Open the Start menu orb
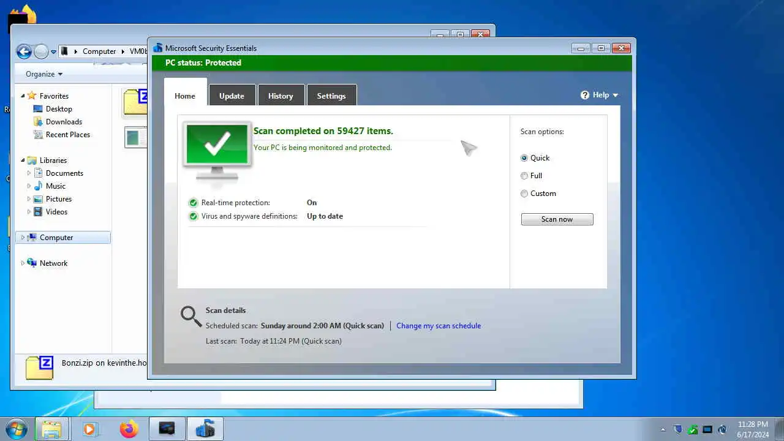The height and width of the screenshot is (441, 784). click(x=17, y=429)
